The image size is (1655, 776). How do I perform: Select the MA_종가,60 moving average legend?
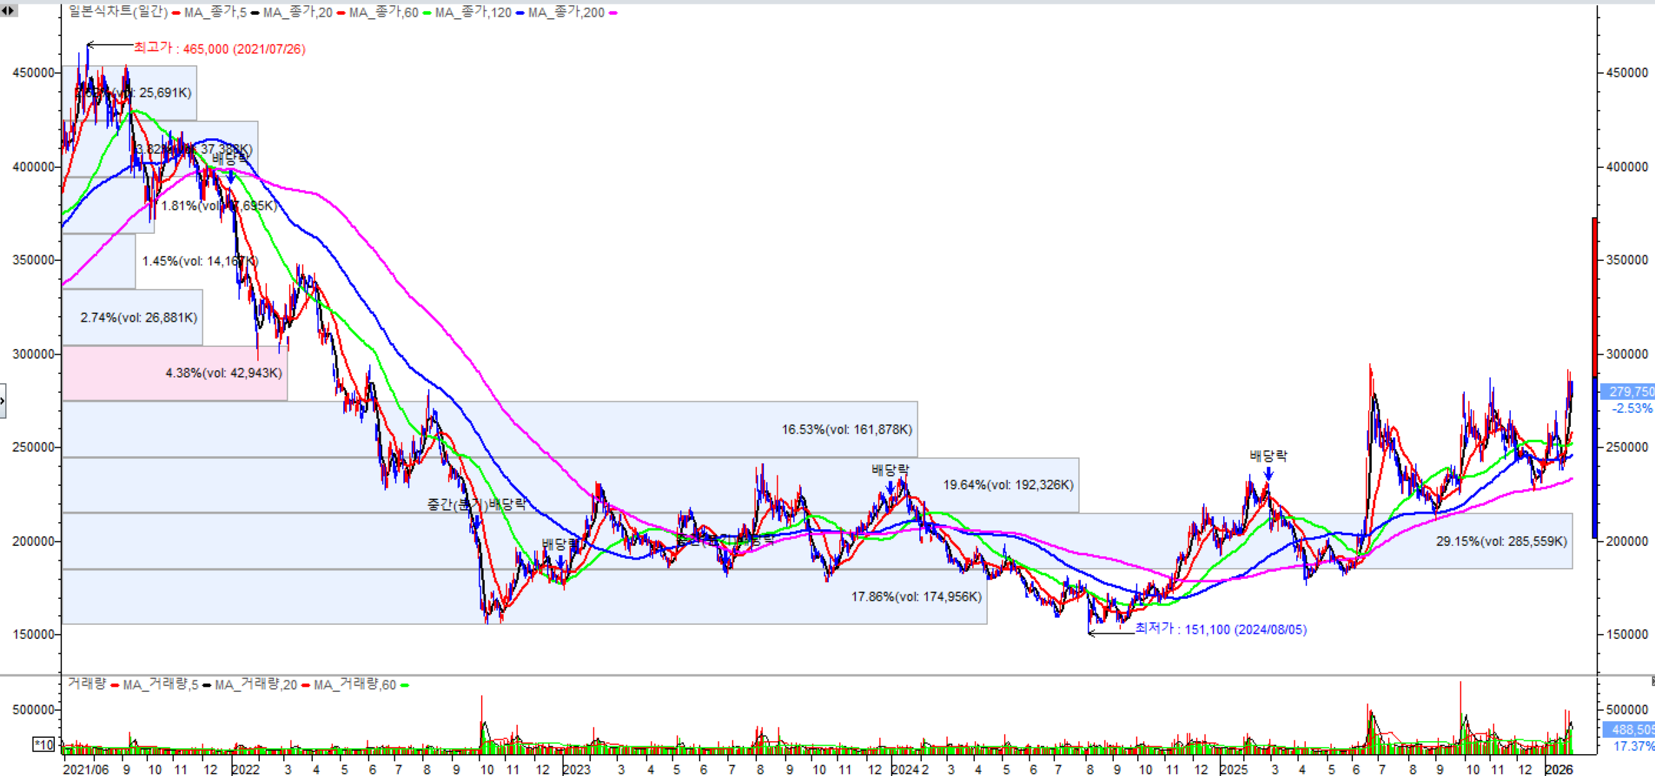point(383,12)
